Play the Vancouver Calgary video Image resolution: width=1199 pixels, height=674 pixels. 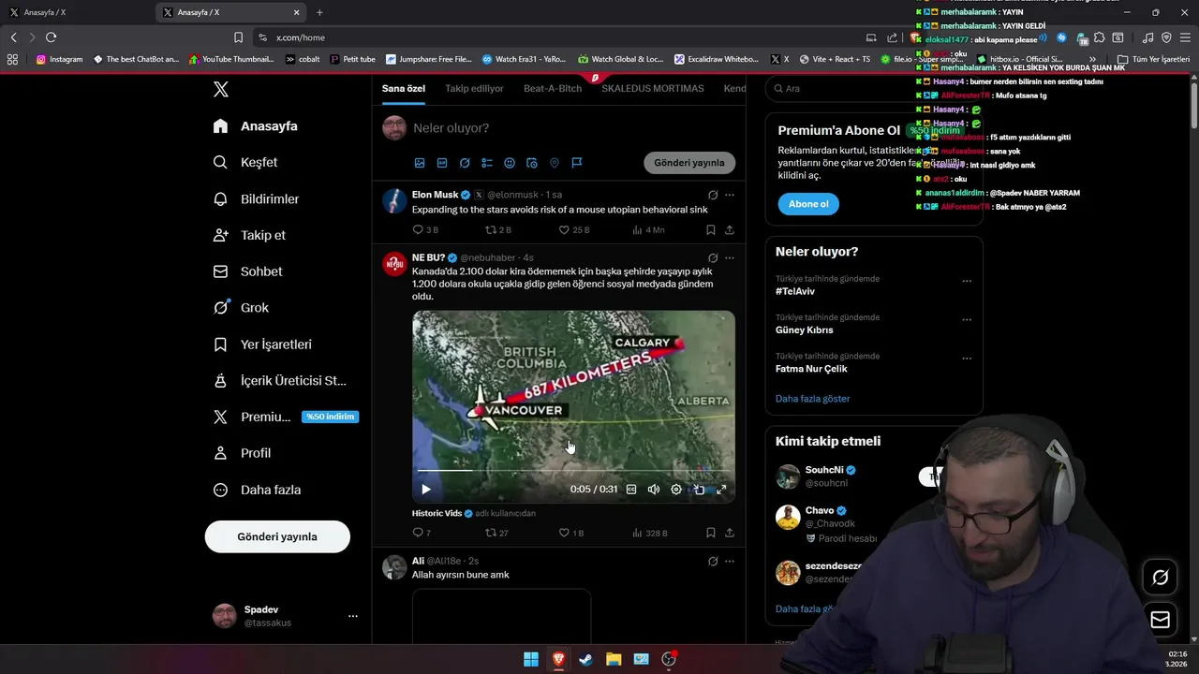(426, 489)
